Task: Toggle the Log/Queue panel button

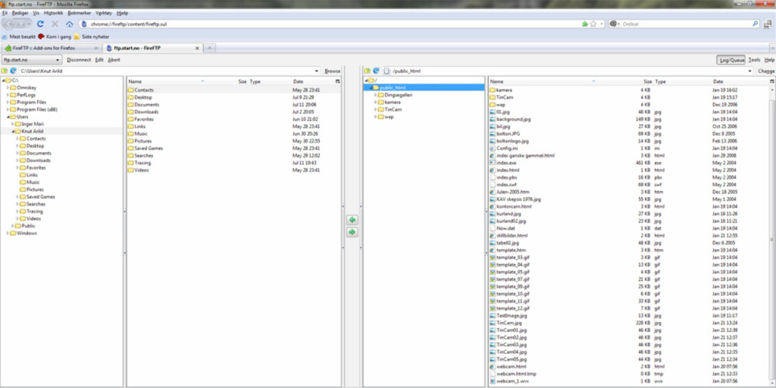Action: tap(731, 60)
